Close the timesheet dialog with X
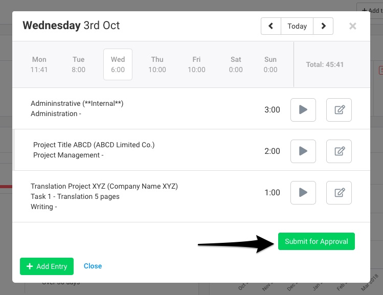The image size is (383, 295). [x=352, y=26]
